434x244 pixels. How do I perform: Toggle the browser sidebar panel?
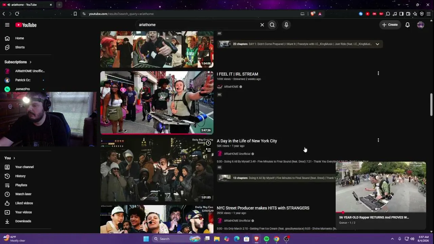(x=401, y=14)
